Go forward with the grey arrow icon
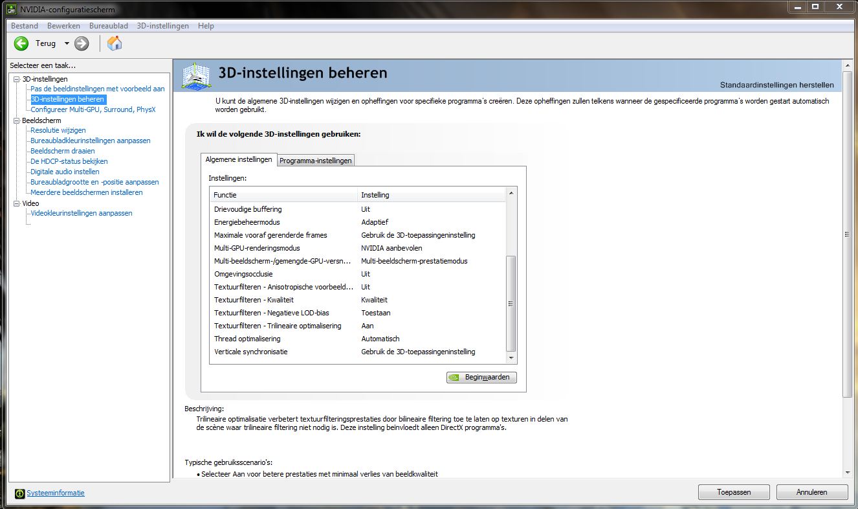This screenshot has height=509, width=858. 82,43
